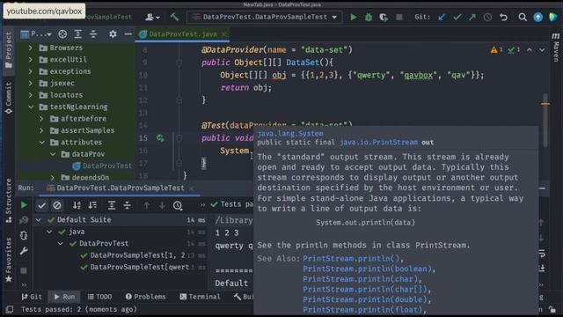The width and height of the screenshot is (563, 317).
Task: Collapse the attributes folder
Action: point(41,143)
